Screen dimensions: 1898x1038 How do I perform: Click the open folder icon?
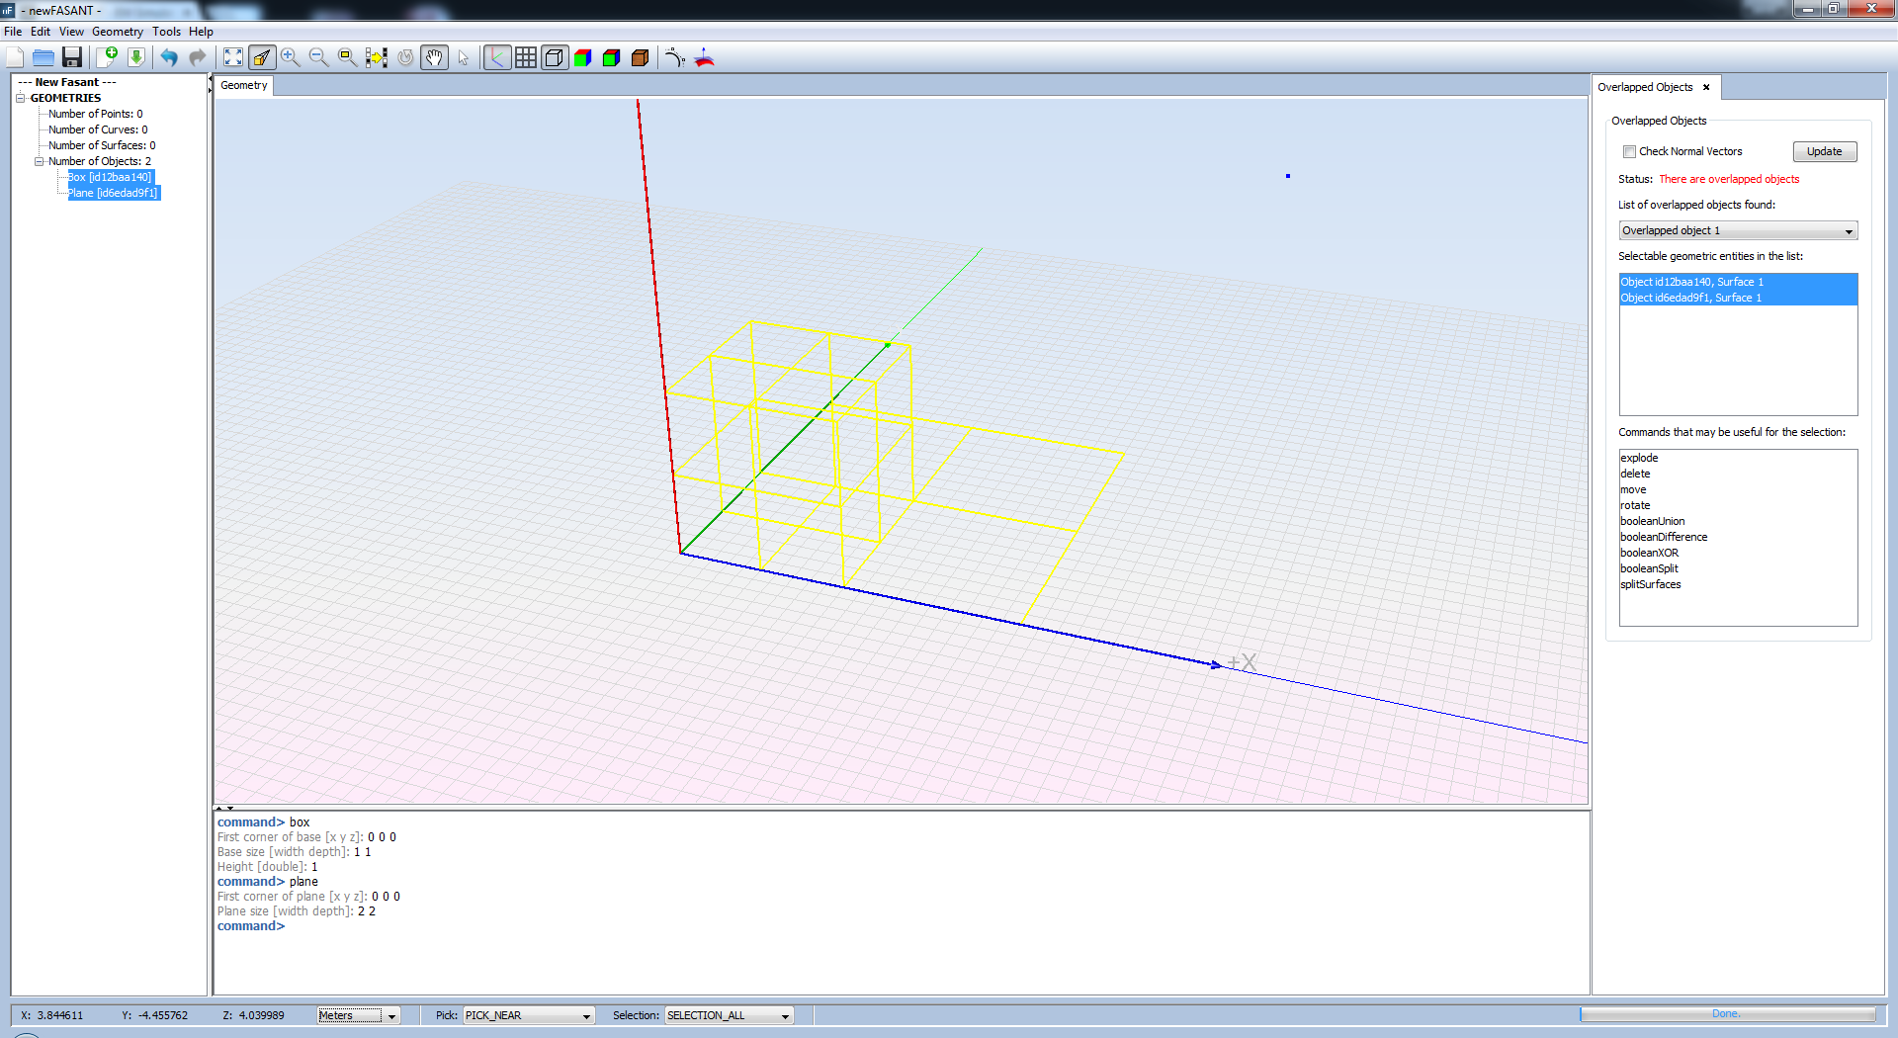point(43,57)
